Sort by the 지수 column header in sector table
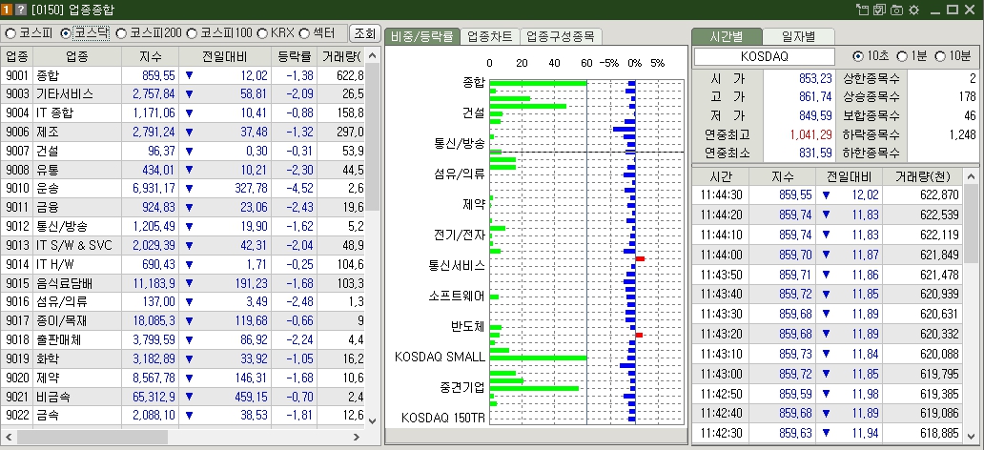This screenshot has height=450, width=984. coord(151,56)
